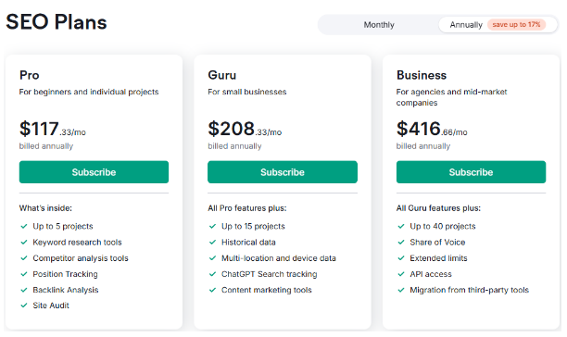This screenshot has width=567, height=337.
Task: Click checkmark icon beside Share of Voice
Action: pos(401,242)
